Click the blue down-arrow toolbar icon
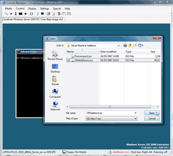Image resolution: width=173 pixels, height=156 pixels. (16, 14)
